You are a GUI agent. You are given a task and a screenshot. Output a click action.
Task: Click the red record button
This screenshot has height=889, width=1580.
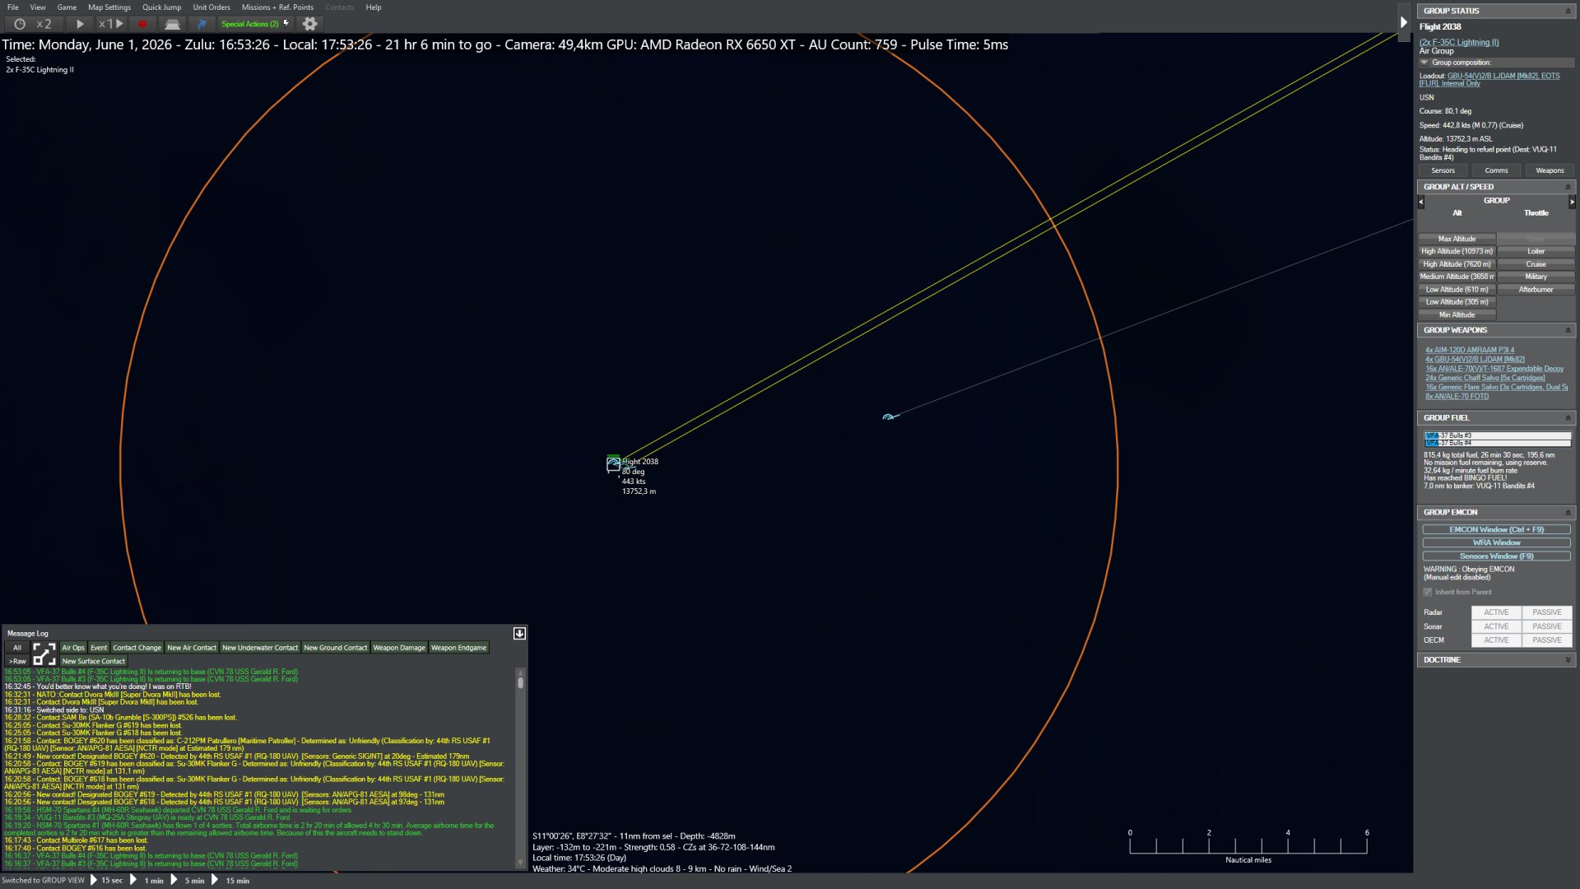tap(142, 24)
